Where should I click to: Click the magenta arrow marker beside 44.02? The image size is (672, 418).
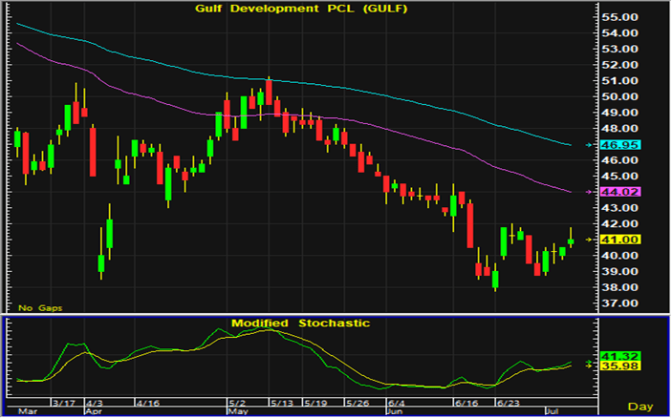588,192
